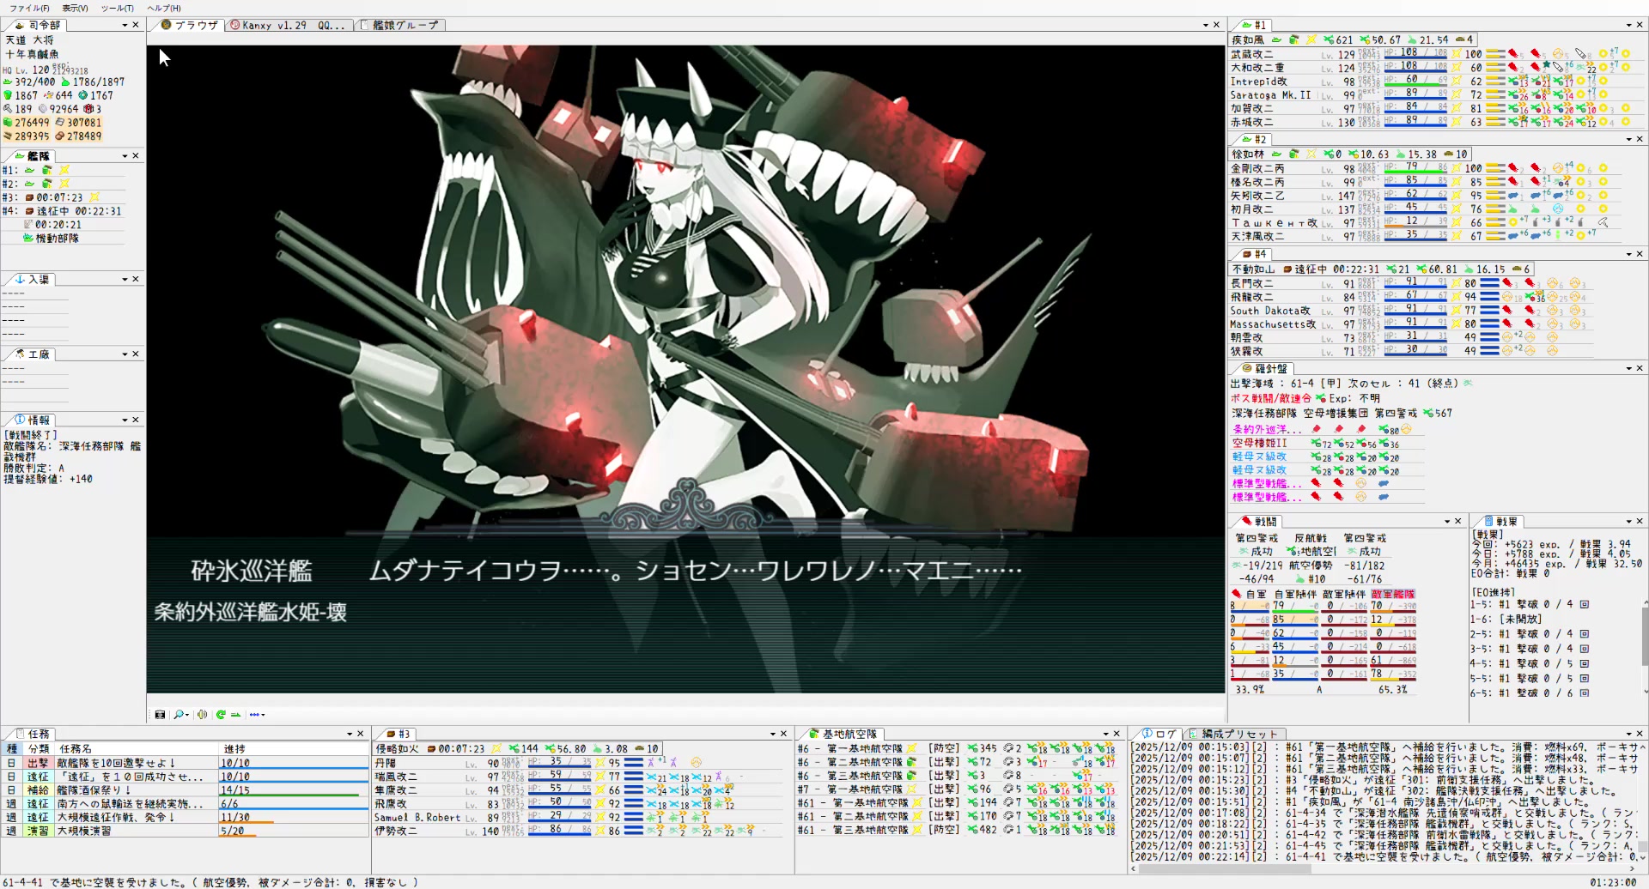The image size is (1649, 889).
Task: Open the 司令部 panel dropdown arrow
Action: tap(125, 25)
